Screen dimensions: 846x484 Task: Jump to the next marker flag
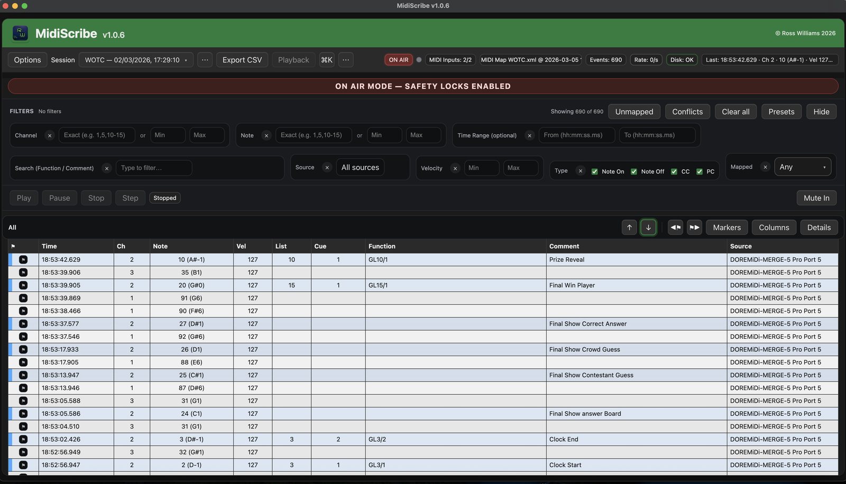(x=694, y=227)
